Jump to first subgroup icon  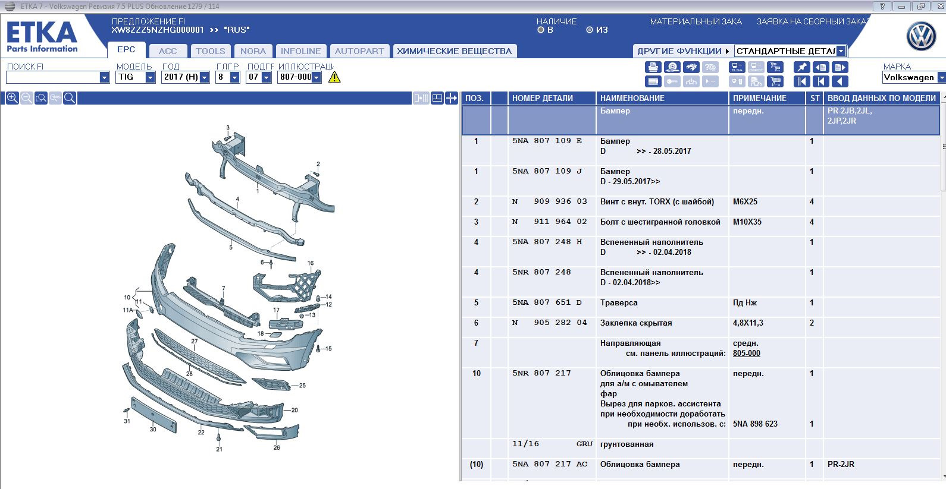tap(821, 81)
